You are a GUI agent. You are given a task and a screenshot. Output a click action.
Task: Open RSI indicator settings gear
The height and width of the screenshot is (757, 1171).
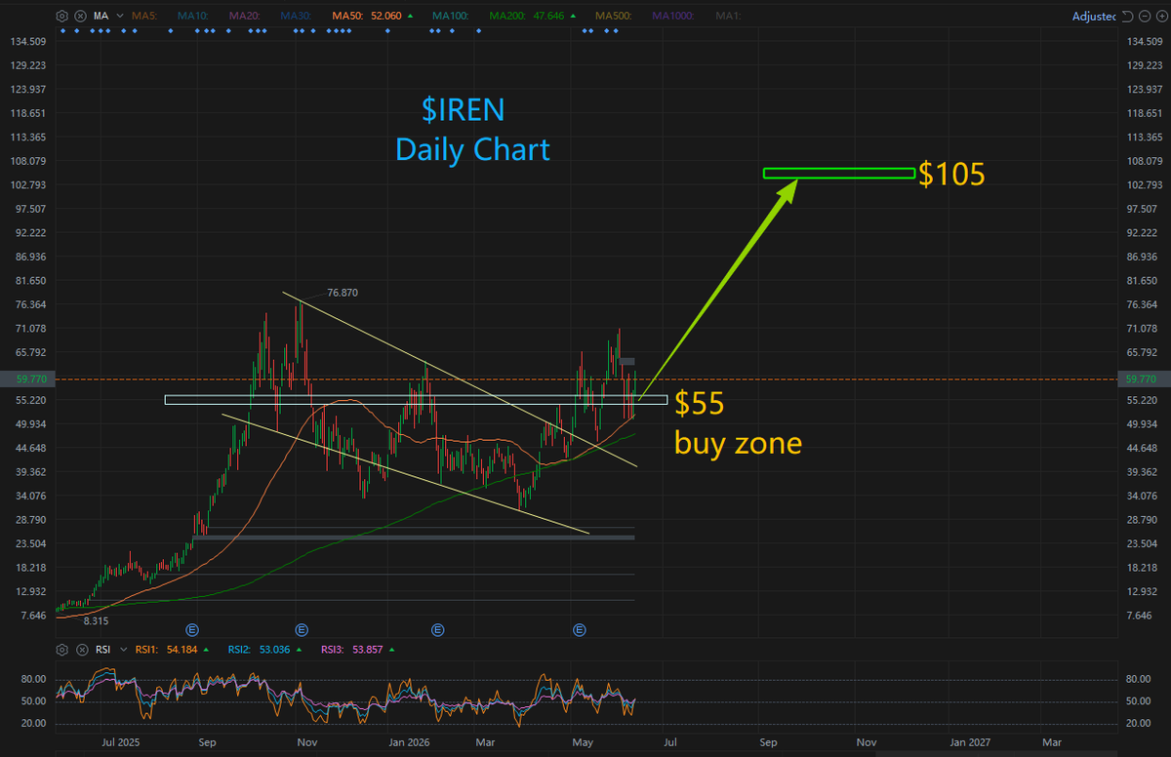[x=61, y=650]
